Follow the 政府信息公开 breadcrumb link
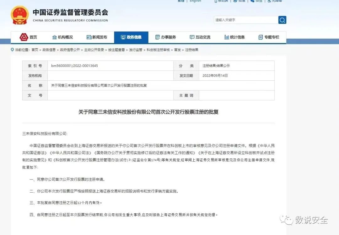The image size is (339, 235). [x=70, y=50]
